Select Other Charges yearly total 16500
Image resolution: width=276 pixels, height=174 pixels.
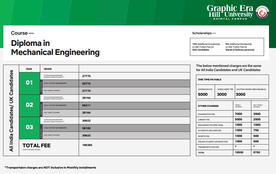(x=239, y=152)
